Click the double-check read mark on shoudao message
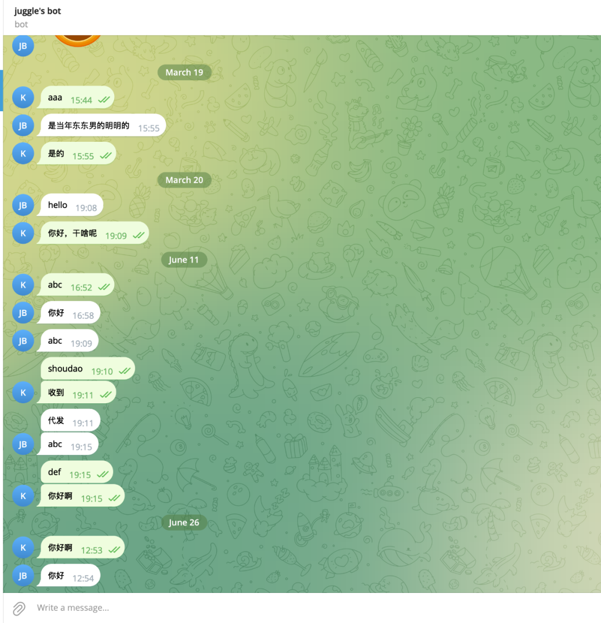The image size is (601, 623). click(125, 371)
